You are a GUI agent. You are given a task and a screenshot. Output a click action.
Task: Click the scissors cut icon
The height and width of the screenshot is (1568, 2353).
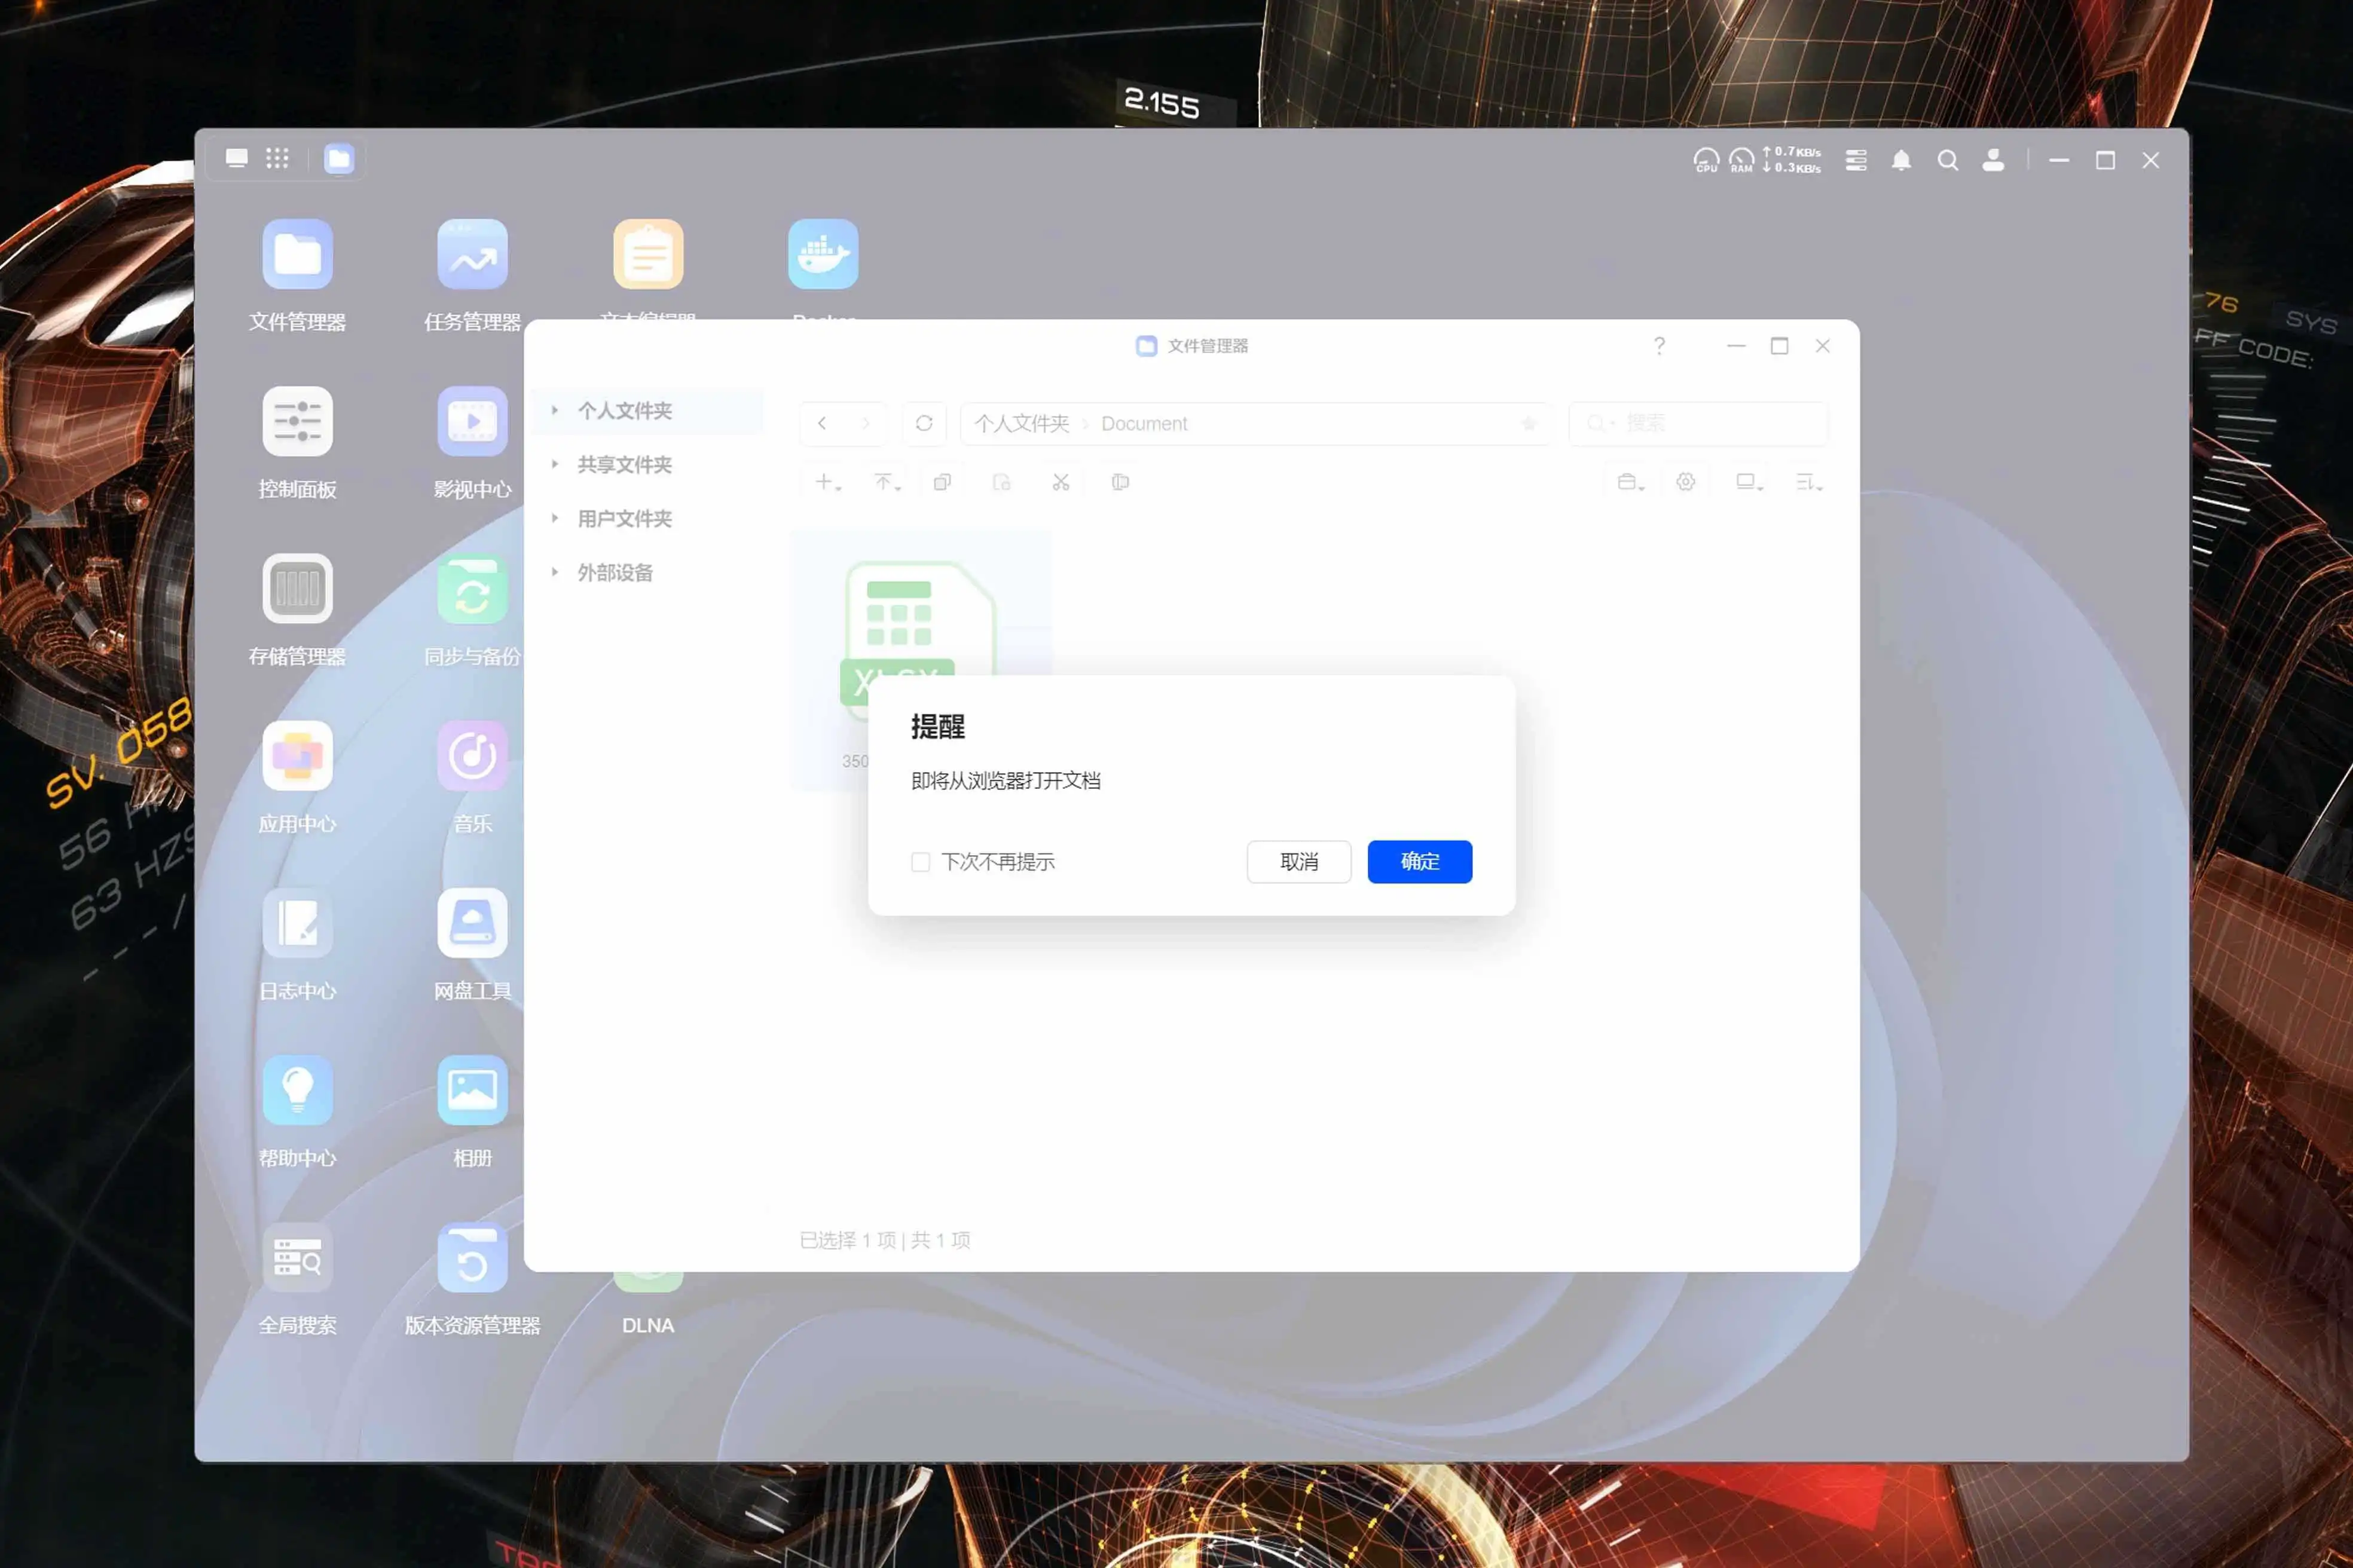(1061, 482)
